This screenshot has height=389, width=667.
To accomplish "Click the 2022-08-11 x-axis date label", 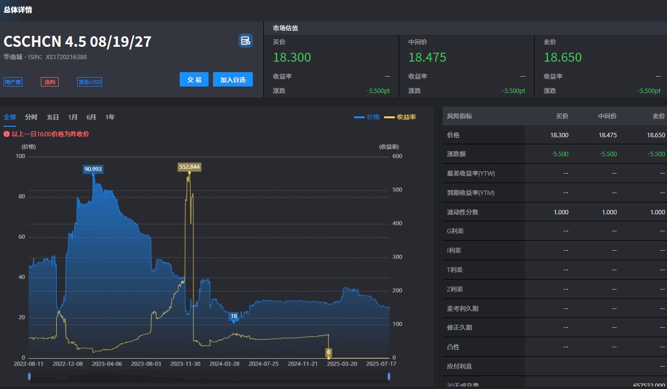I will [x=28, y=364].
